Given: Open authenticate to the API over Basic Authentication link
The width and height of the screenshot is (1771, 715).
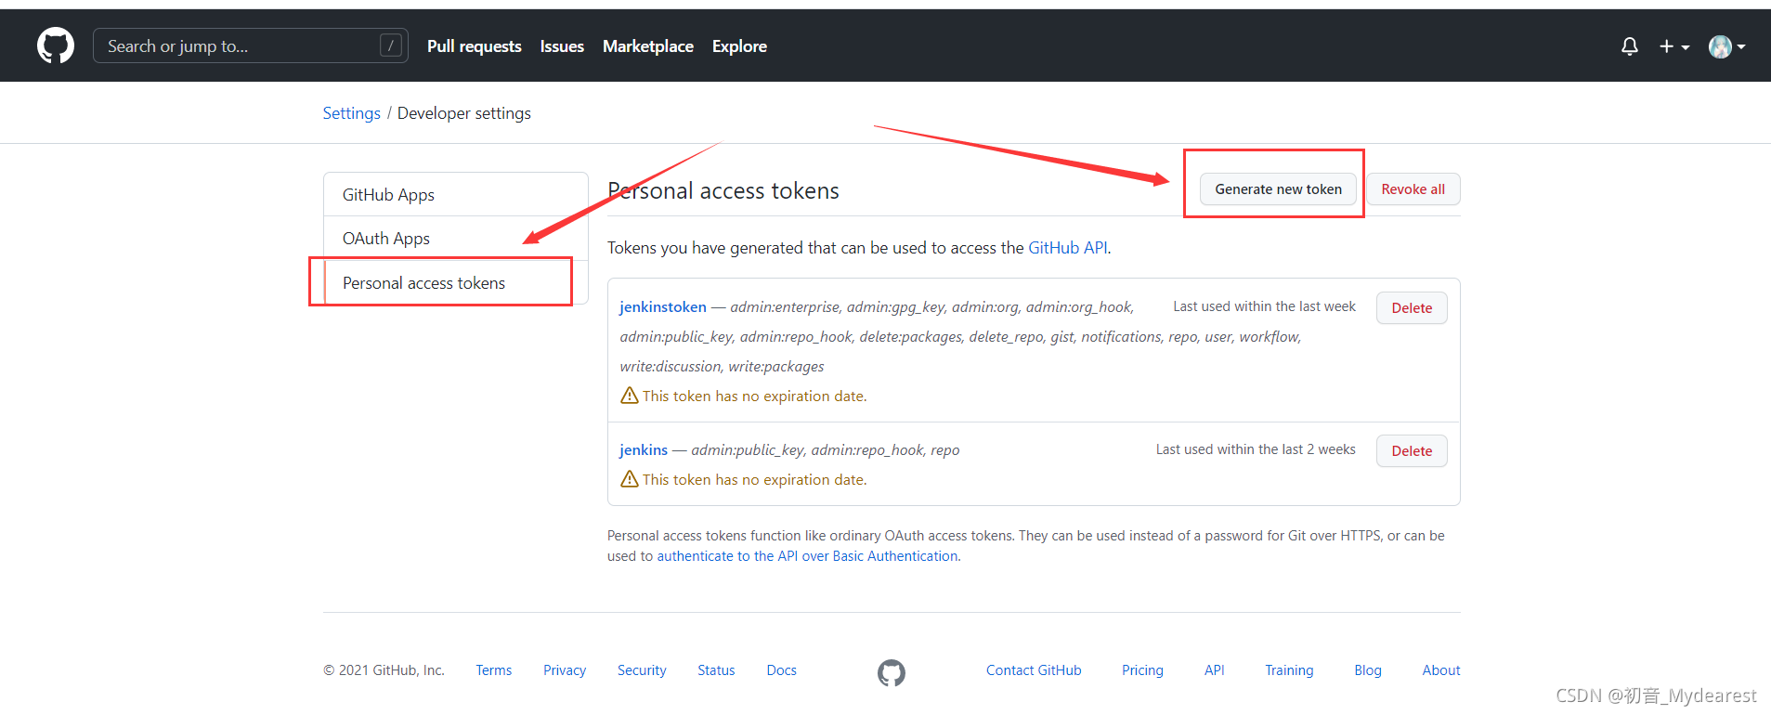Looking at the screenshot, I should click(807, 556).
